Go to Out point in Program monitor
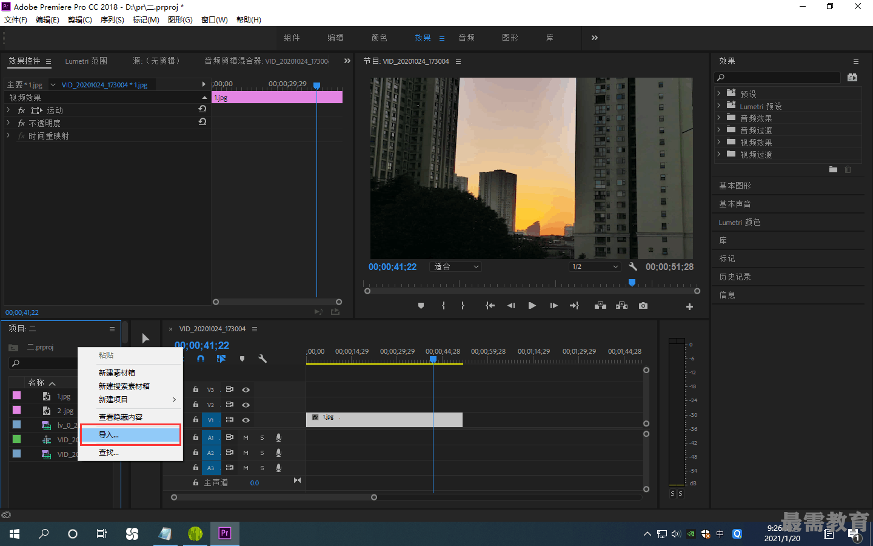Screen dimensions: 873x546 574,306
